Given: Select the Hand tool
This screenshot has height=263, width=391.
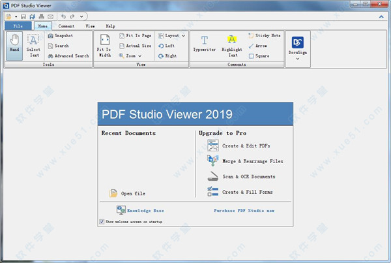Looking at the screenshot, I should [14, 46].
